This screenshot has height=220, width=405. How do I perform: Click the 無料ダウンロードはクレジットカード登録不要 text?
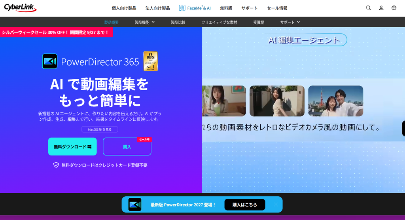(x=104, y=165)
